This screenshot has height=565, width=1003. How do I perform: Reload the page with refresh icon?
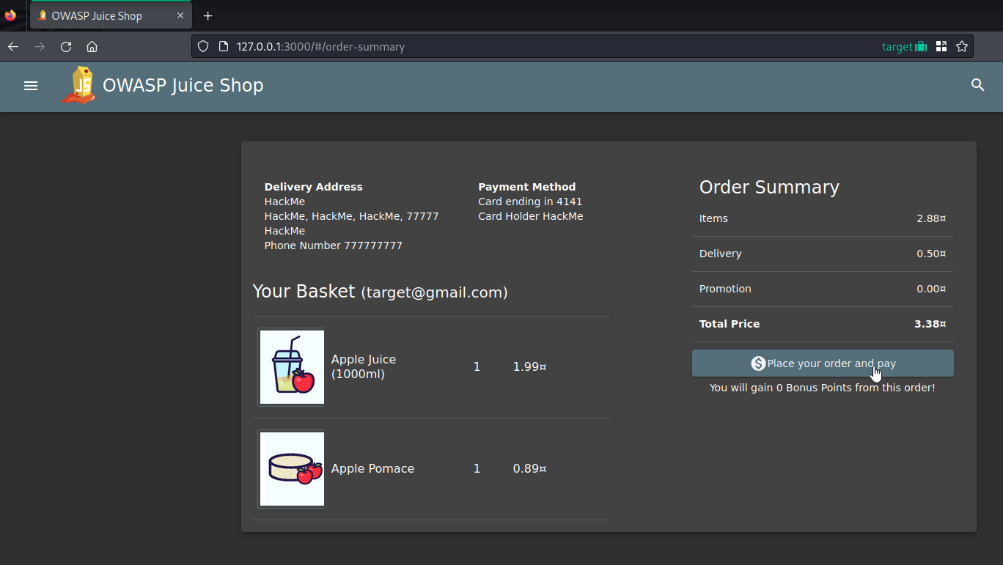[66, 47]
